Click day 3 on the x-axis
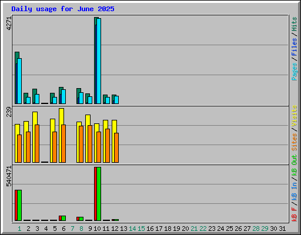The width and height of the screenshot is (301, 235). (37, 229)
